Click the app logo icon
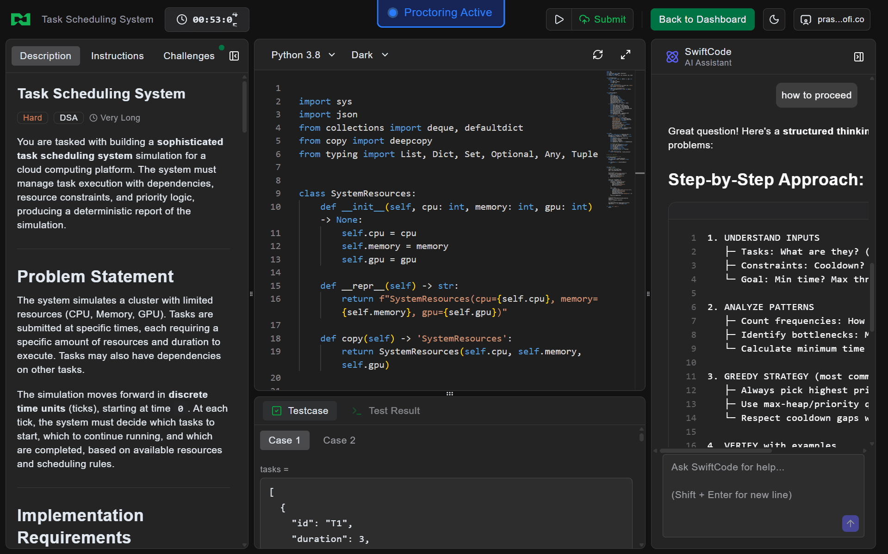The width and height of the screenshot is (888, 554). [20, 19]
